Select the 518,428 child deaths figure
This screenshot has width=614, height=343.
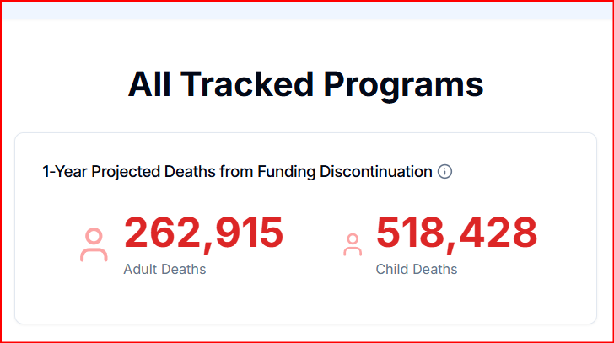click(x=456, y=233)
